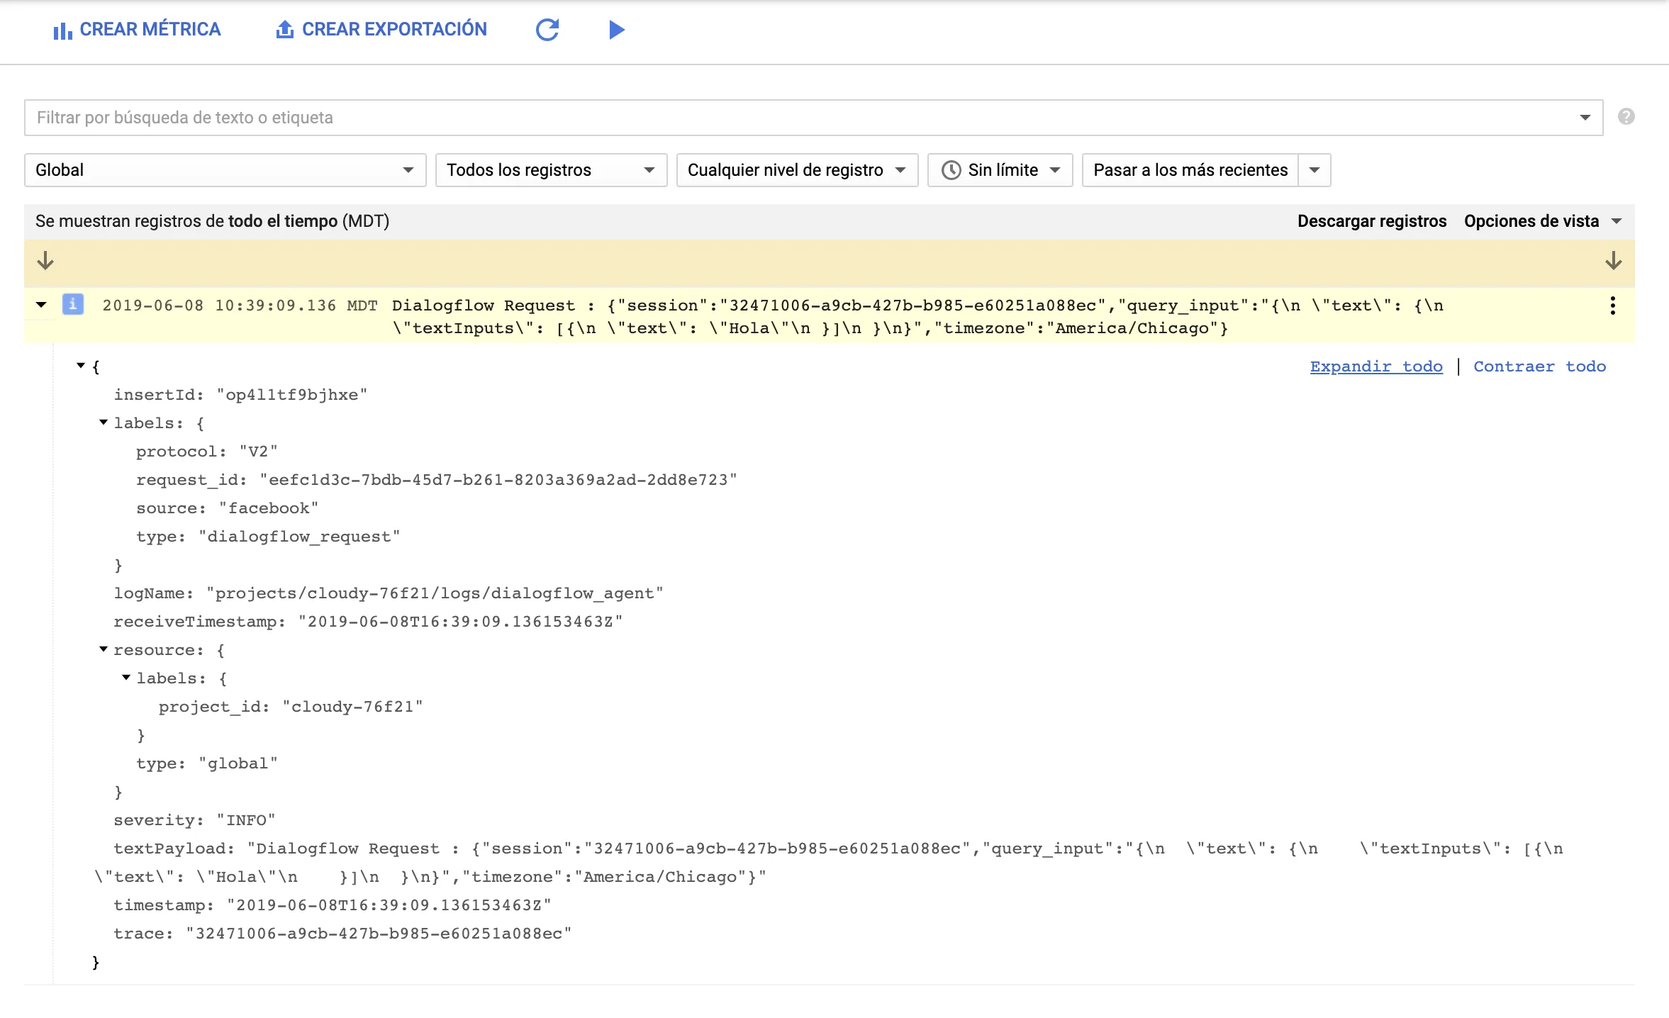Open the Global resource dropdown
Viewport: 1669px width, 1018px height.
tap(225, 170)
